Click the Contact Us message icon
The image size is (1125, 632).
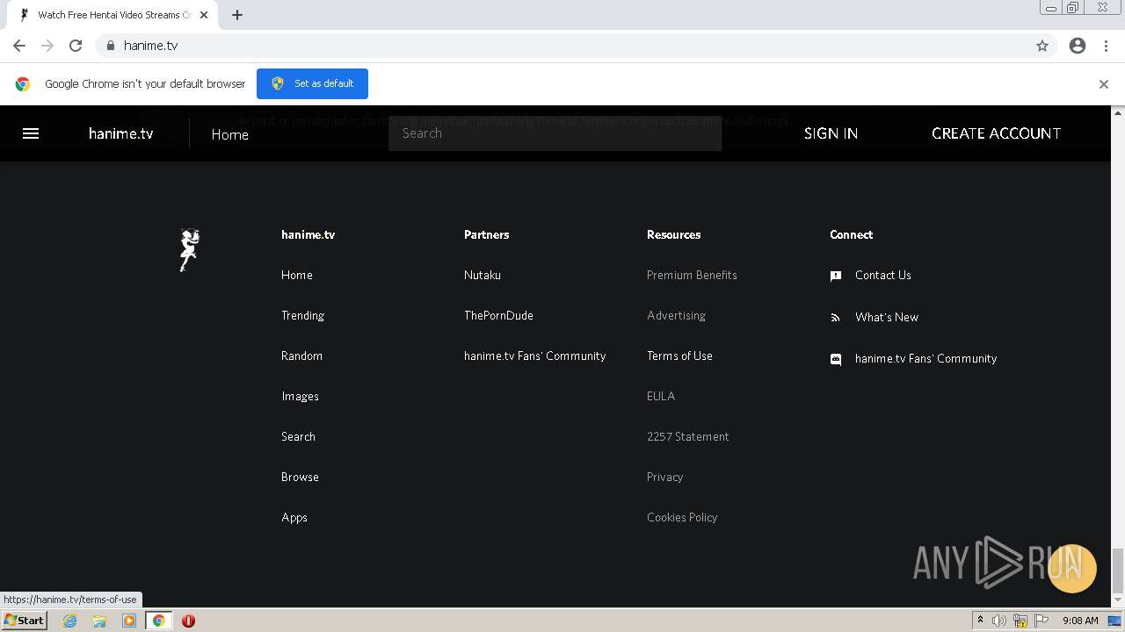836,276
